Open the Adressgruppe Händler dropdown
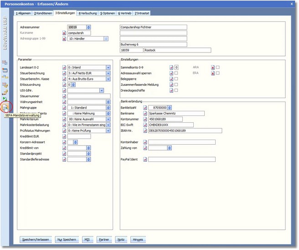Viewport: 299px width, 250px height. (107, 39)
